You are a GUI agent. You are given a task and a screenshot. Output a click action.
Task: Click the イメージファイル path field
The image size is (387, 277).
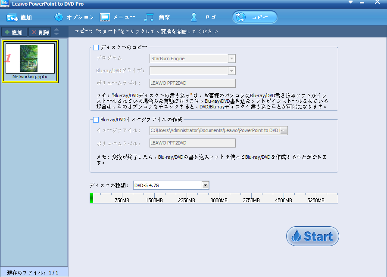(215, 130)
